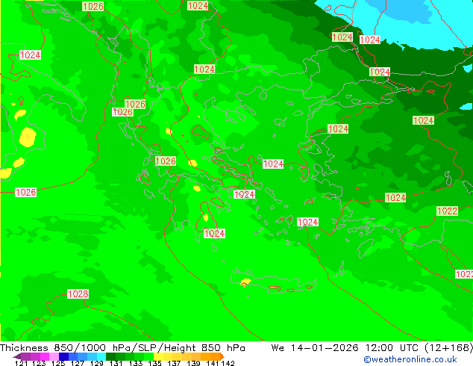
Task: Pick the bright magenta legend swatch
Action: (45, 356)
